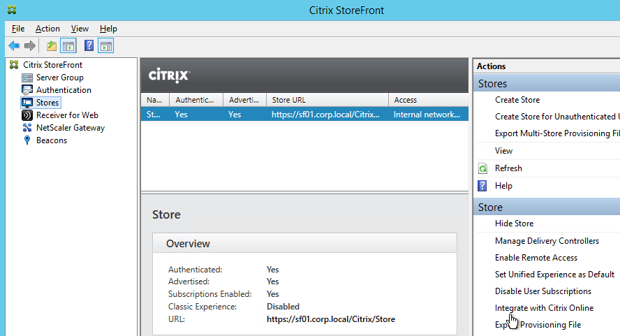Click Integrate with Citrix Online action
The width and height of the screenshot is (620, 336).
point(544,307)
